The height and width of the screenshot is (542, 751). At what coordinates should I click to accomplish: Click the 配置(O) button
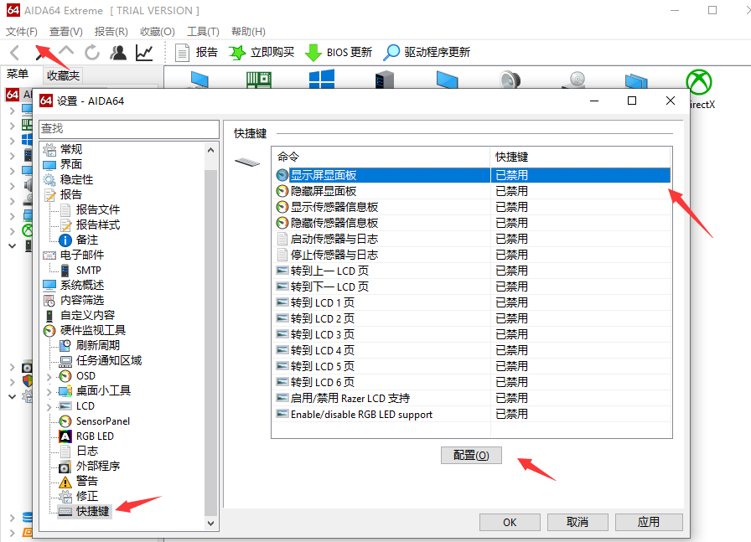pos(471,455)
